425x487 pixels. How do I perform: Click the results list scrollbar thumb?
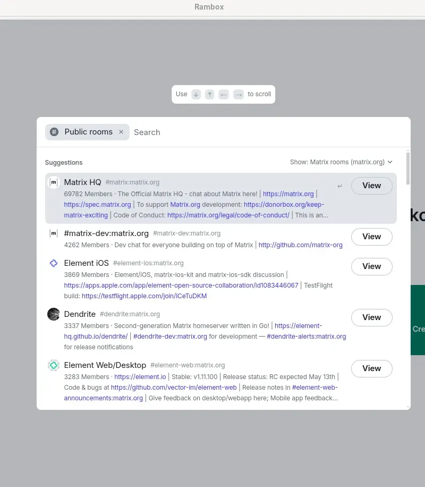408,168
